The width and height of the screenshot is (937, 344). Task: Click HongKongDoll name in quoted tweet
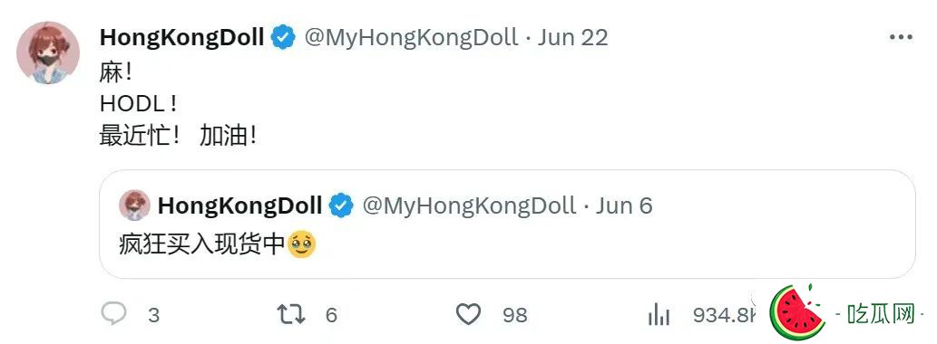239,205
